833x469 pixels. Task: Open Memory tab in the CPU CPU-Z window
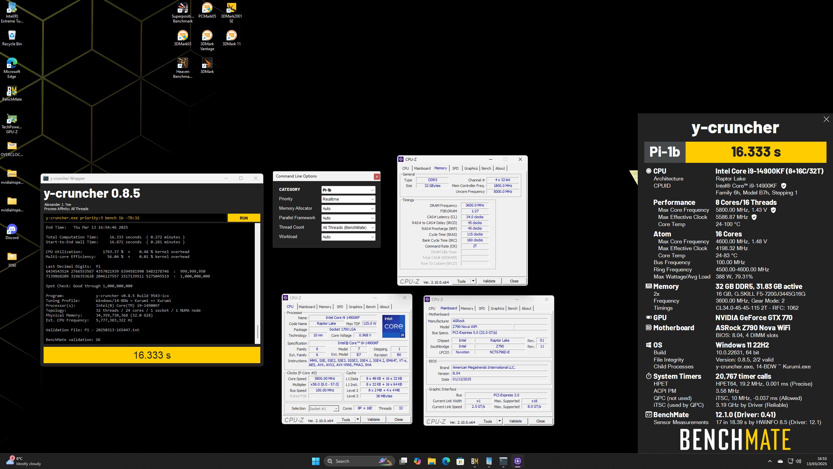(x=325, y=307)
